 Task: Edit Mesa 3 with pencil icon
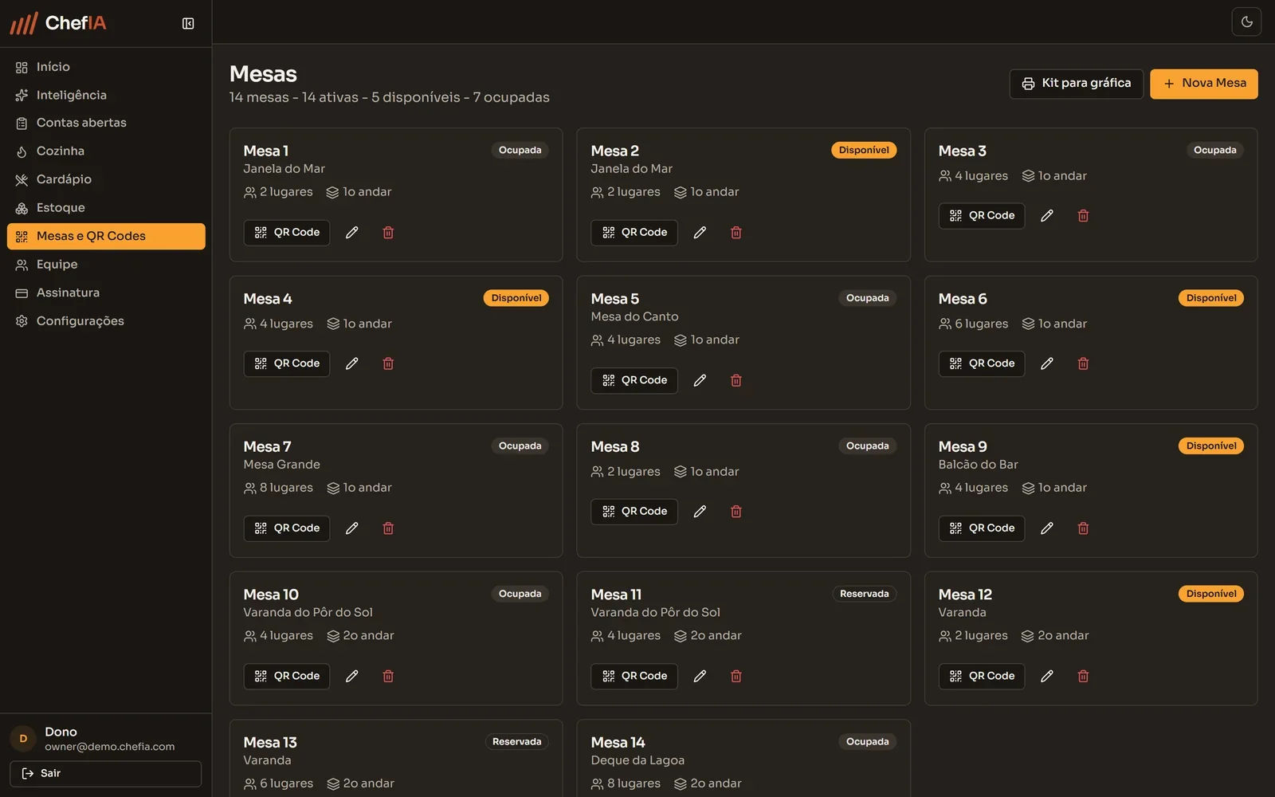(x=1047, y=216)
